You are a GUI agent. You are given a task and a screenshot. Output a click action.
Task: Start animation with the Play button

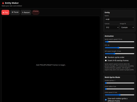click(x=5, y=12)
